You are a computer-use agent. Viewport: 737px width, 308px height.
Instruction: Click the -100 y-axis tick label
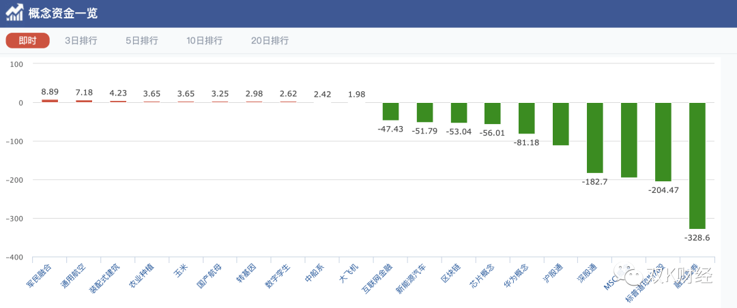click(x=15, y=141)
